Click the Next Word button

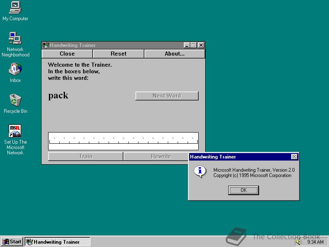[x=167, y=96]
